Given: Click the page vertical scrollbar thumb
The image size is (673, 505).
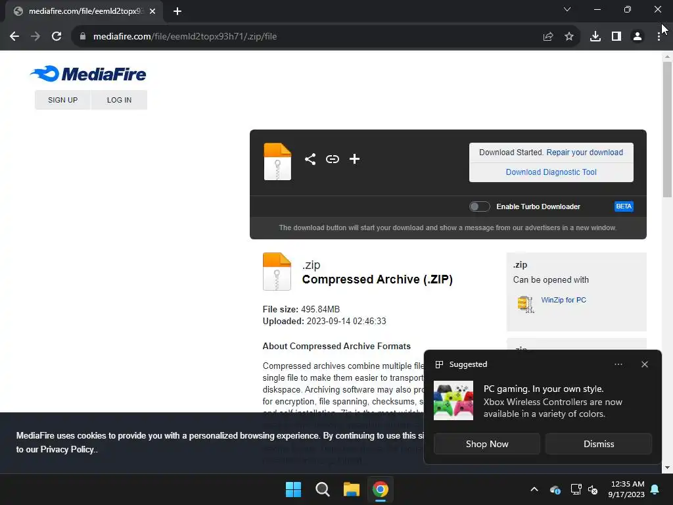Looking at the screenshot, I should [x=667, y=129].
